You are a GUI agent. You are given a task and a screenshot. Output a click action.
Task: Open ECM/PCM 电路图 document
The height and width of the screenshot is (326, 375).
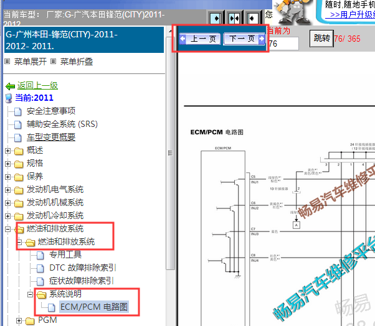(94, 307)
